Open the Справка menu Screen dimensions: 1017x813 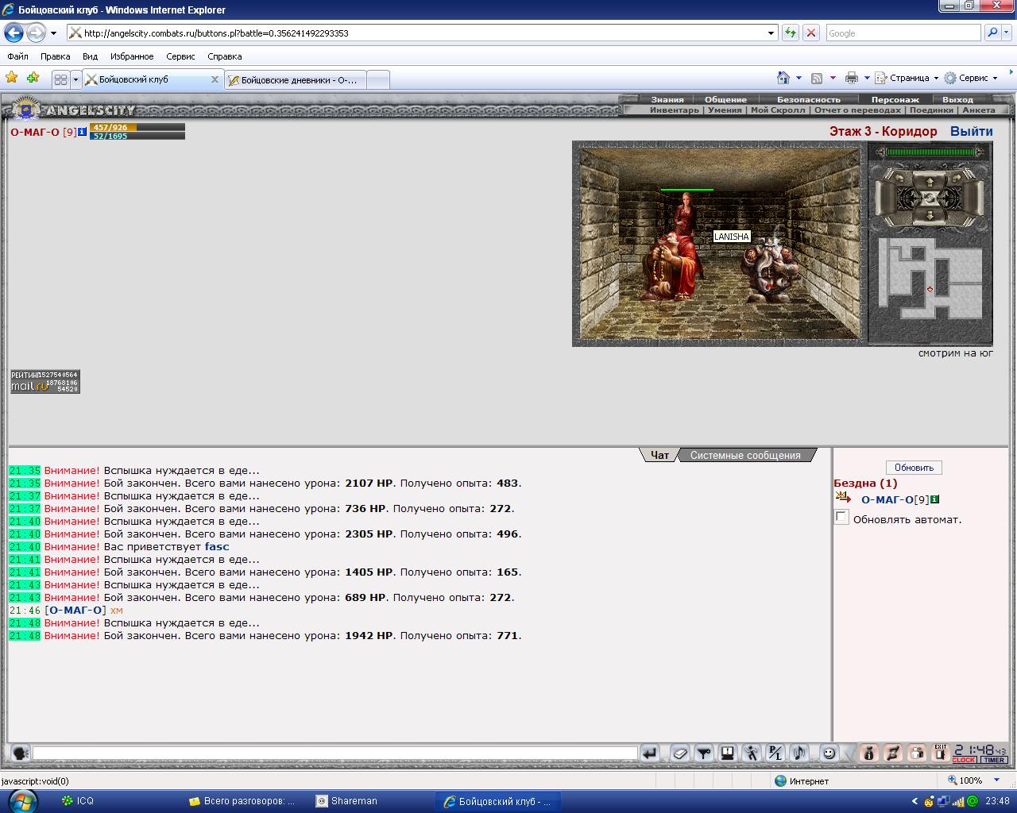click(224, 56)
